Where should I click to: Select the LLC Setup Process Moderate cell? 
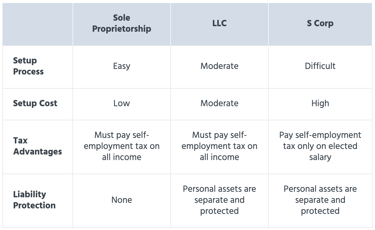(x=220, y=66)
